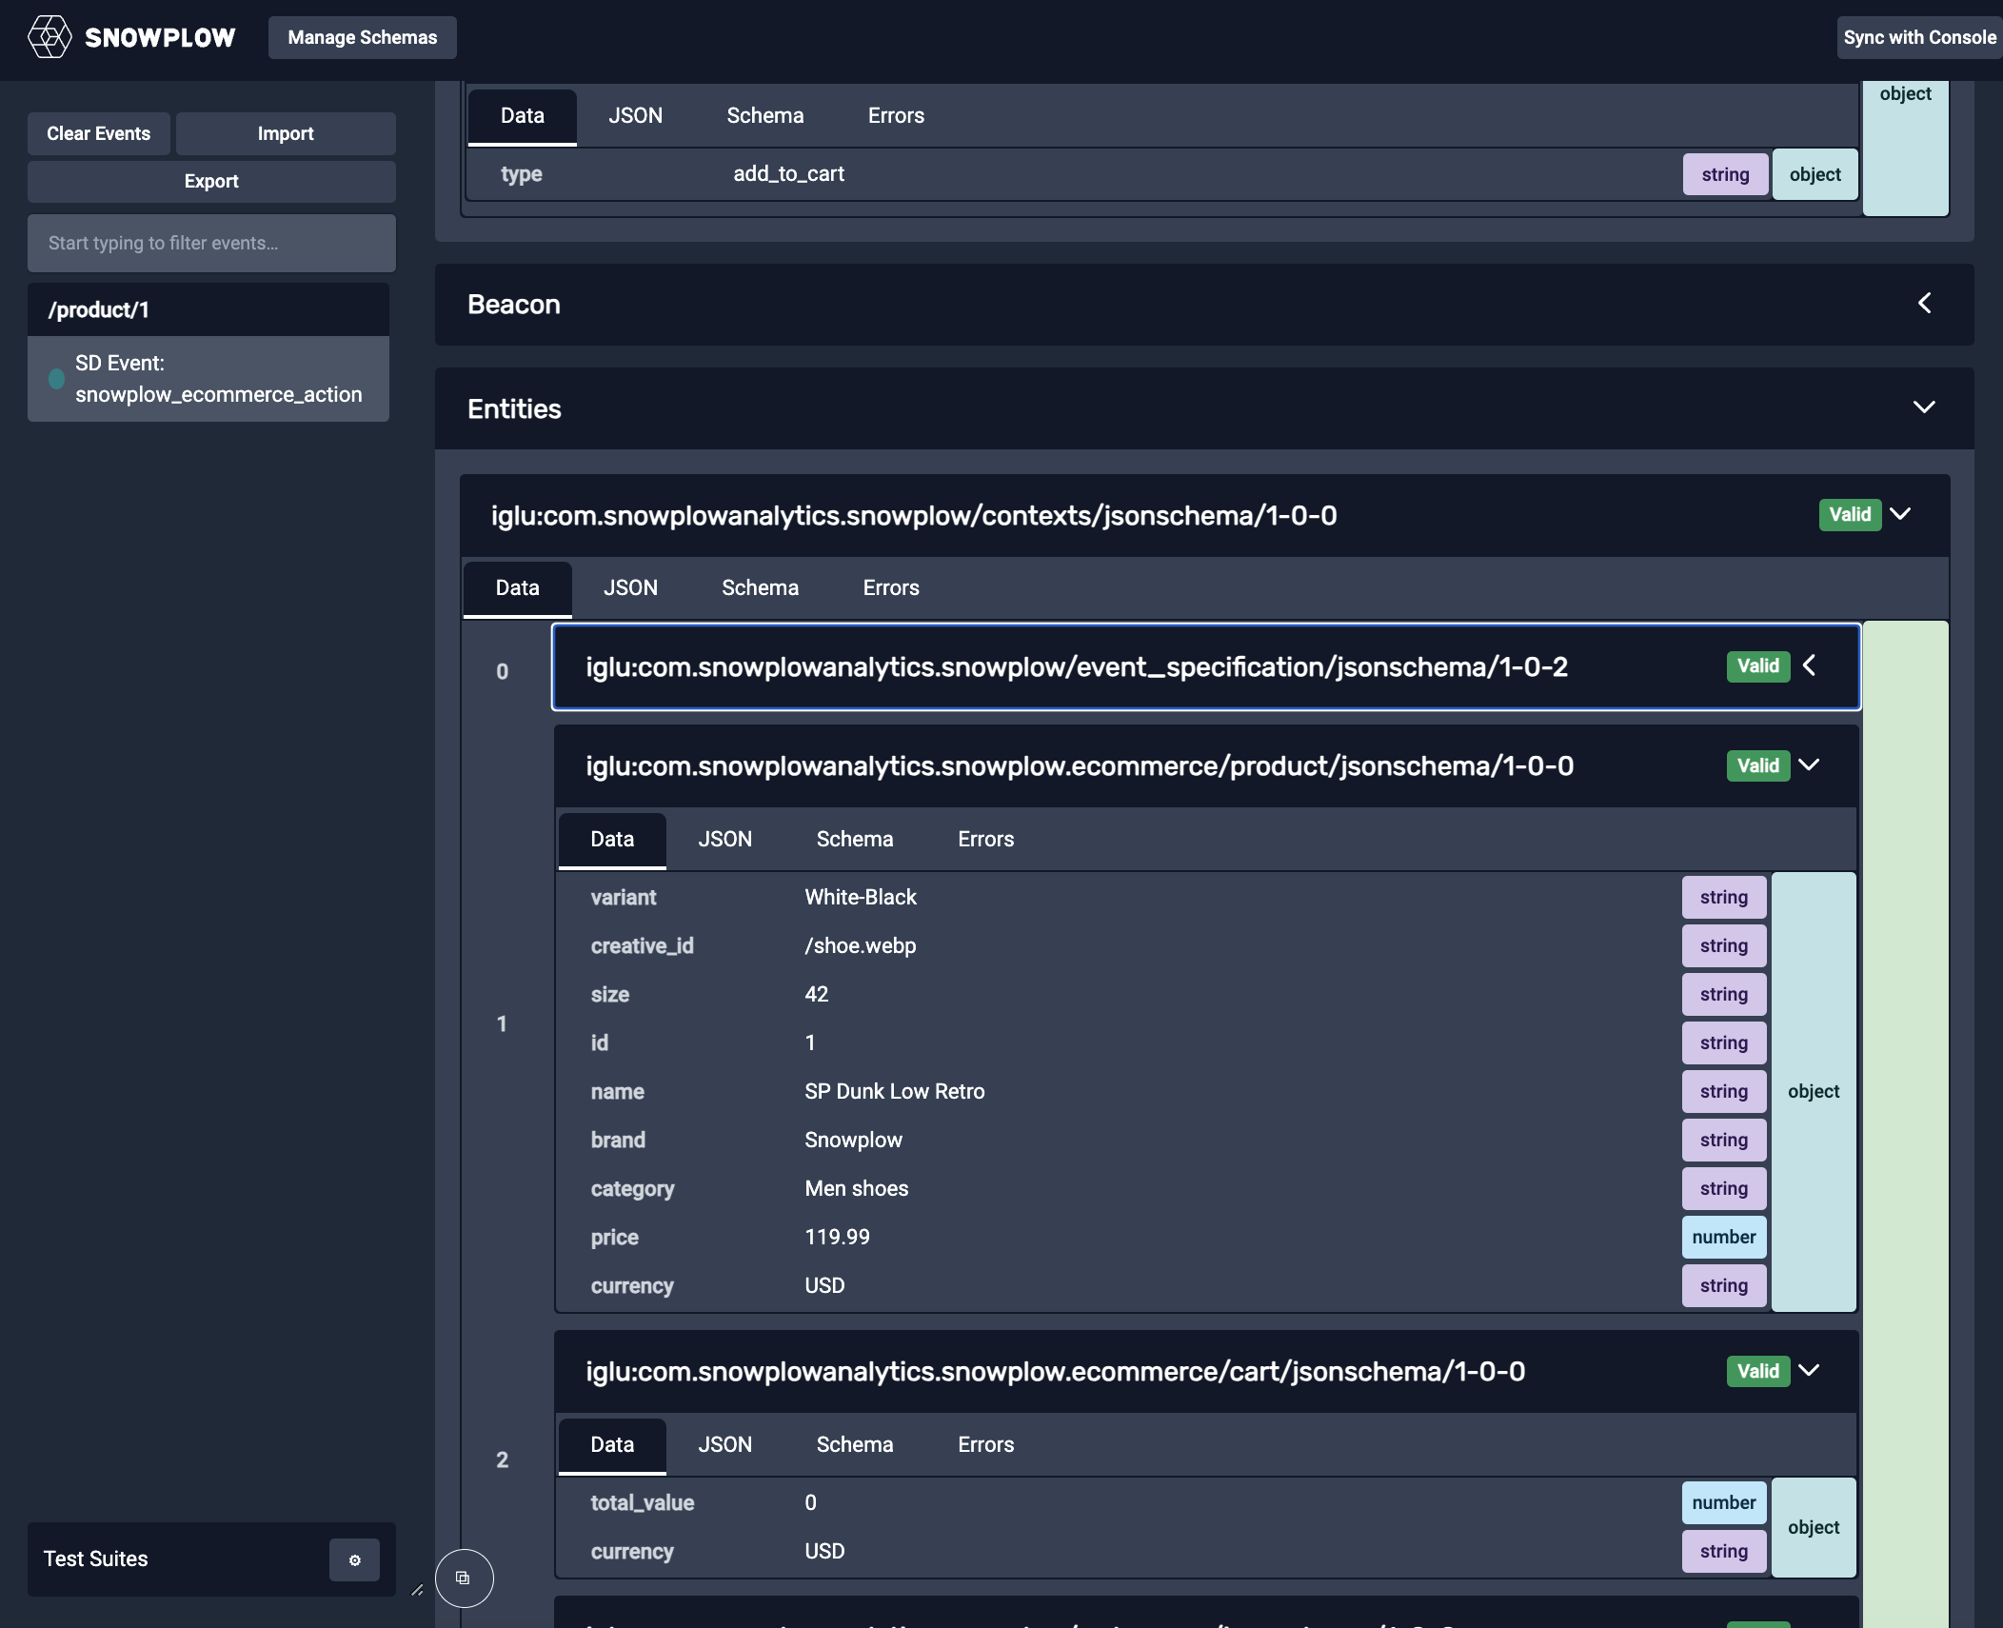This screenshot has height=1628, width=2003.
Task: Expand the Beacon section
Action: (1924, 304)
